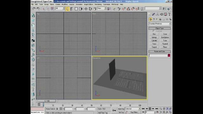The width and height of the screenshot is (203, 114).
Task: Click the Set Key button
Action: pos(121,112)
